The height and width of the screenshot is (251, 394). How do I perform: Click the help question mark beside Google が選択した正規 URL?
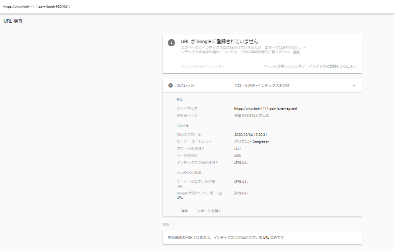pyautogui.click(x=220, y=193)
